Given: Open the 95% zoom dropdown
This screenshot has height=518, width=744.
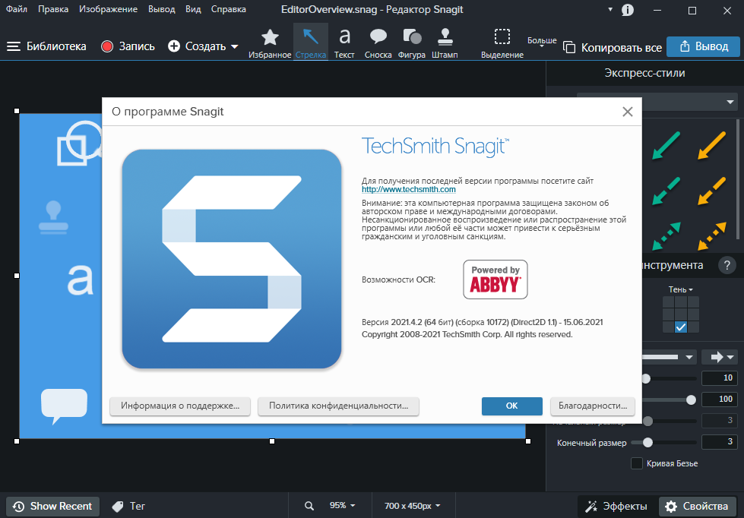Looking at the screenshot, I should (x=337, y=506).
